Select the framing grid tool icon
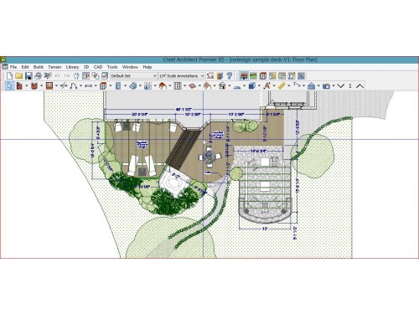 click(178, 85)
